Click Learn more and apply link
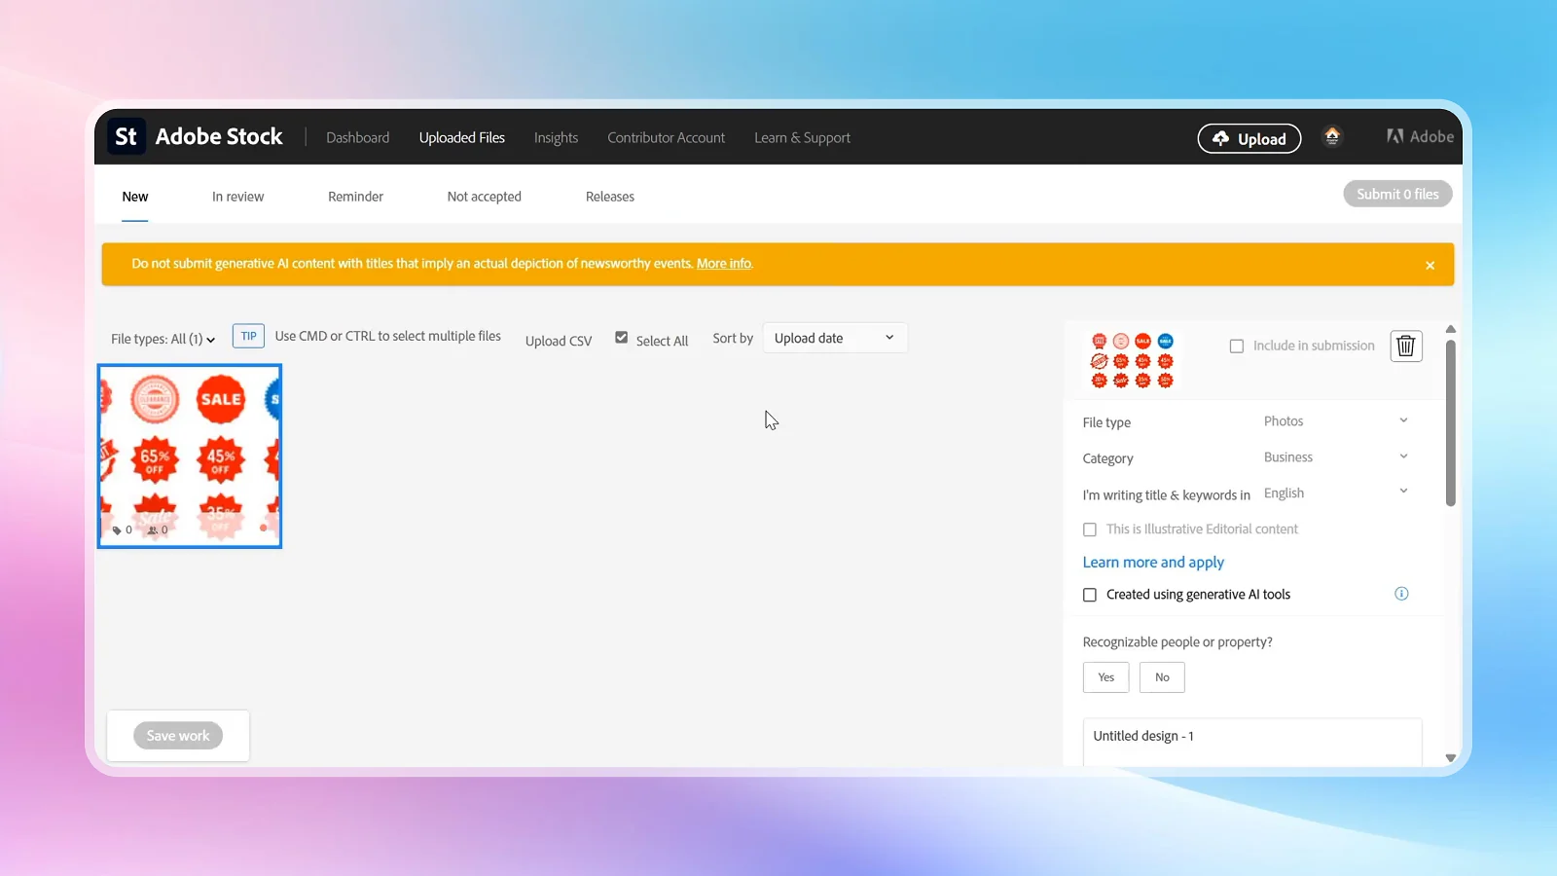The image size is (1557, 876). click(1153, 563)
